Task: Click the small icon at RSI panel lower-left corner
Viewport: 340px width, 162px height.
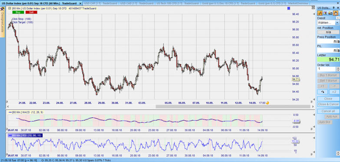Action: pos(7,154)
